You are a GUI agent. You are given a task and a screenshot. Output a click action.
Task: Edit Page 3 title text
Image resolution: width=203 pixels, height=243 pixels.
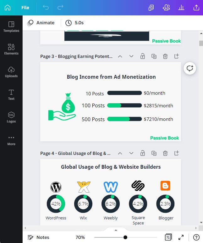(x=76, y=56)
